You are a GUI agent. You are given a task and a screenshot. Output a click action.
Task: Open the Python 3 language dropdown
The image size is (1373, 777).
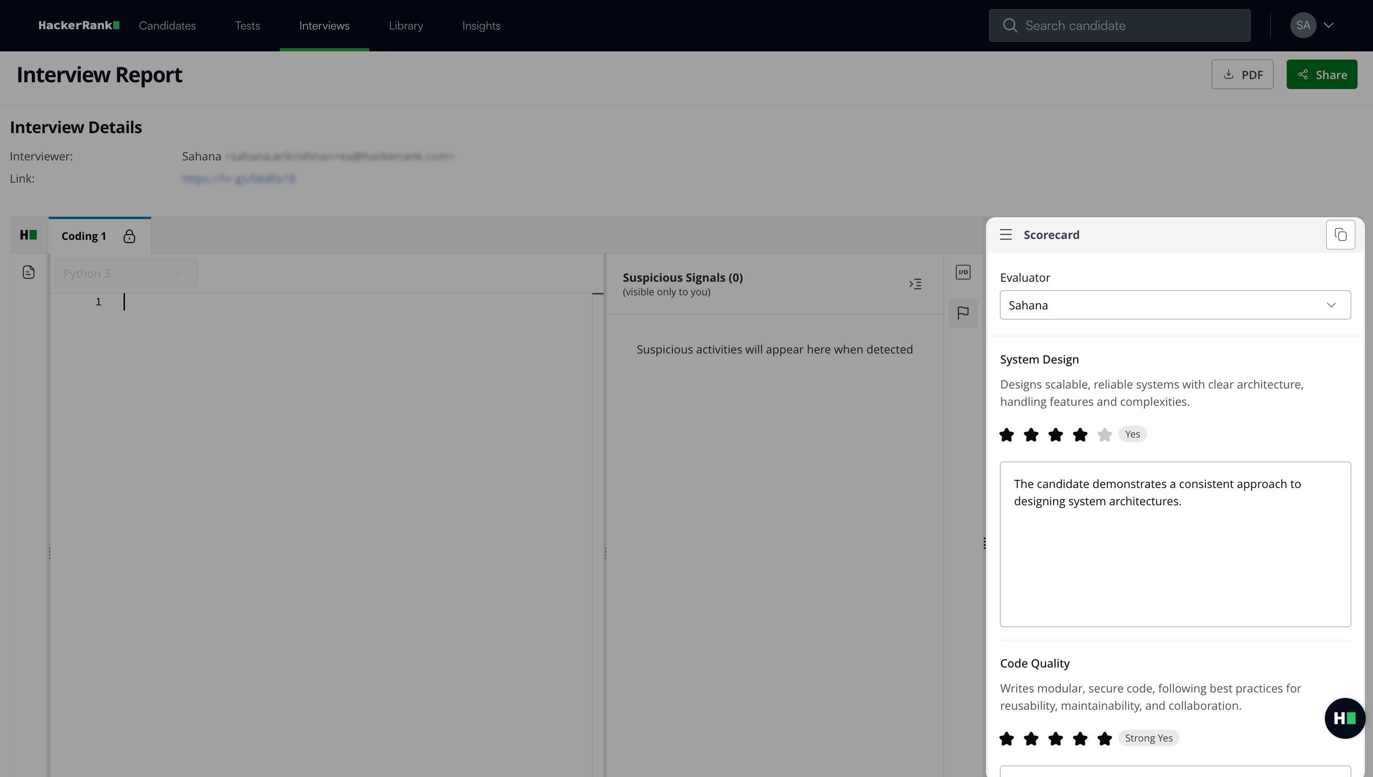(126, 273)
